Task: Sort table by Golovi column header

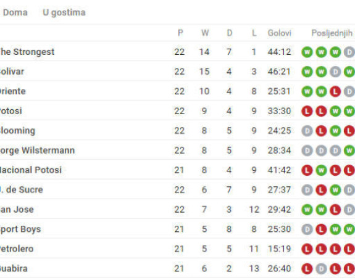Action: [x=280, y=33]
